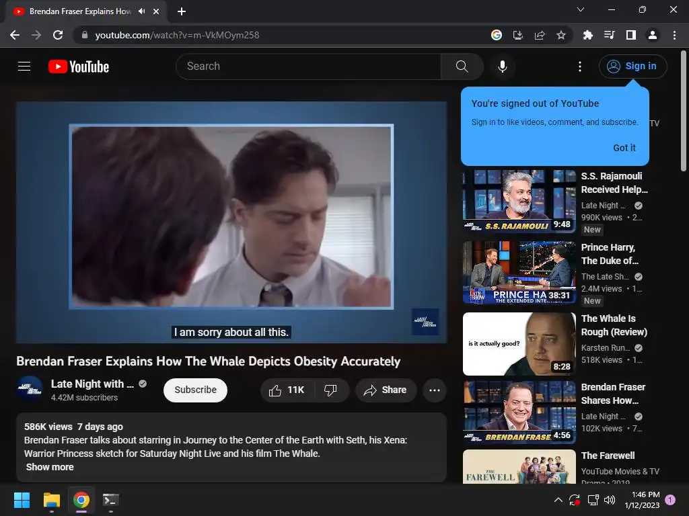Open a new Chrome tab
This screenshot has width=689, height=516.
(182, 11)
